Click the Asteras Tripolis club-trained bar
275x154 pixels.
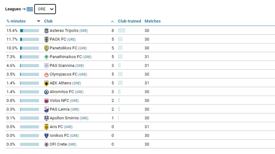(121, 30)
